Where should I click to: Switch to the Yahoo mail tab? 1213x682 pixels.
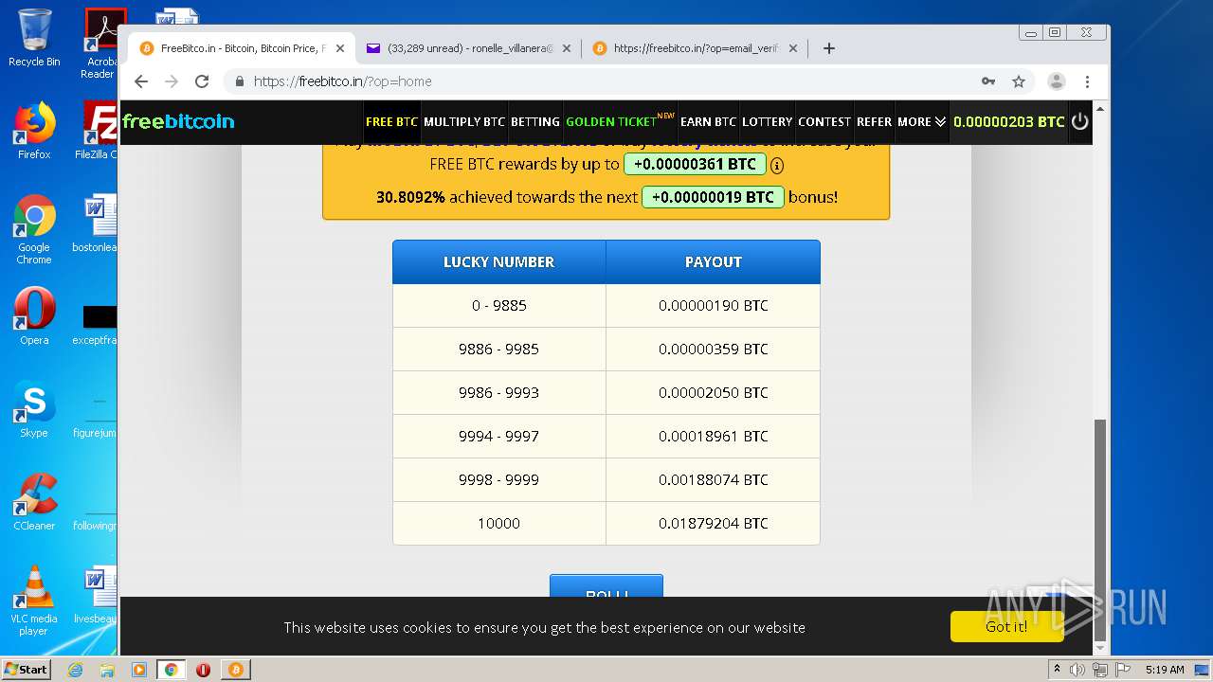click(x=468, y=48)
